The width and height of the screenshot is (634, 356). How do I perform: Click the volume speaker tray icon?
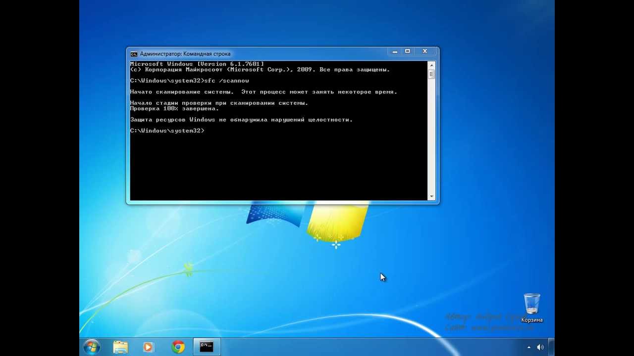[x=540, y=347]
